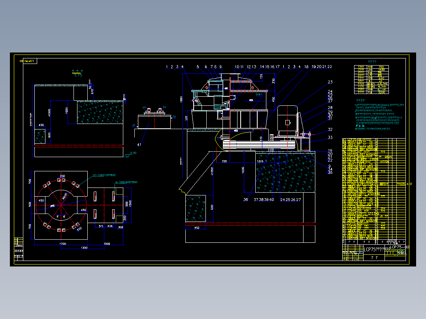The image size is (426, 319).
Task: Select the part balloon number 36
Action: (246, 199)
